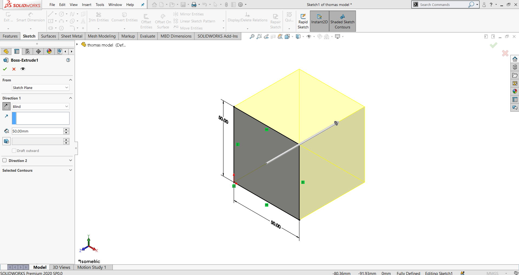Viewport: 519px width, 275px height.
Task: Open the FeatureManager Design Tree tab
Action: pyautogui.click(x=6, y=51)
